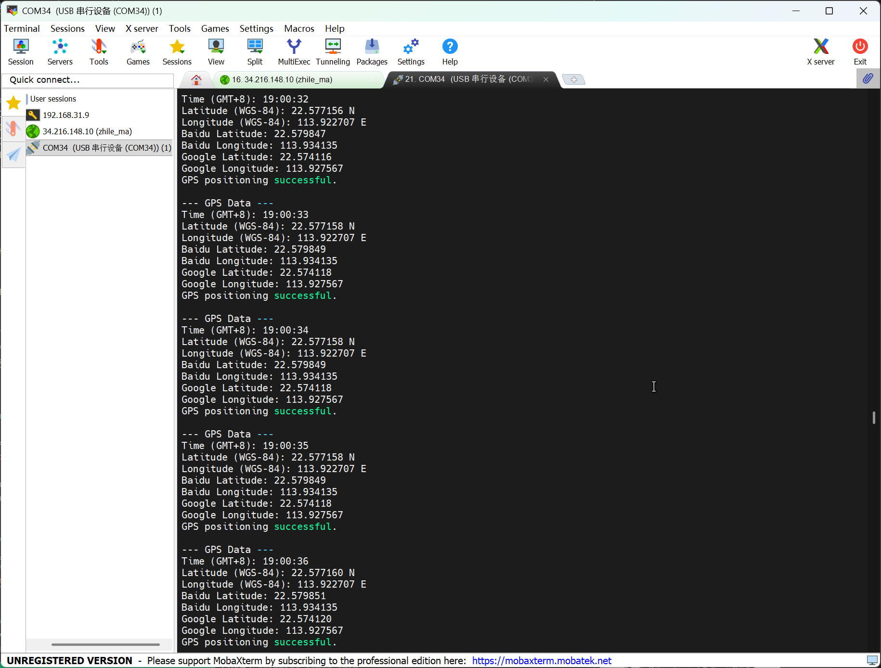
Task: Click the Baidu Latitude: 22.579851 line
Action: [254, 596]
